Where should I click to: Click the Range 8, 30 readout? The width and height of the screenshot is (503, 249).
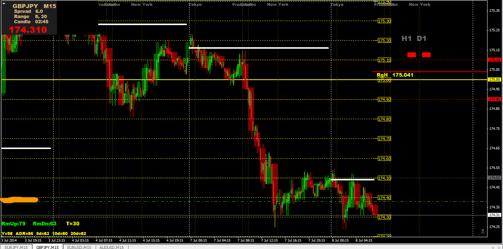point(30,17)
